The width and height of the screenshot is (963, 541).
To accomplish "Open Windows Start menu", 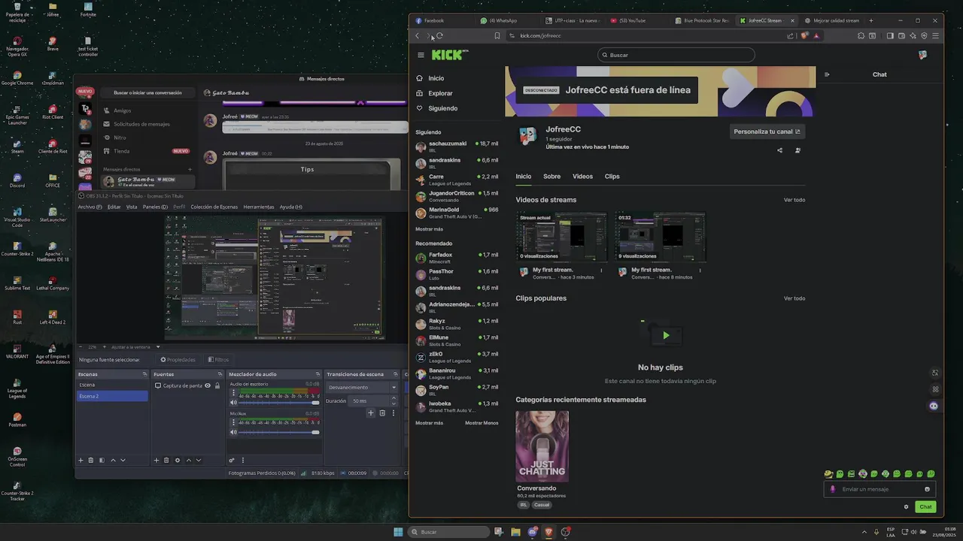I will [398, 532].
